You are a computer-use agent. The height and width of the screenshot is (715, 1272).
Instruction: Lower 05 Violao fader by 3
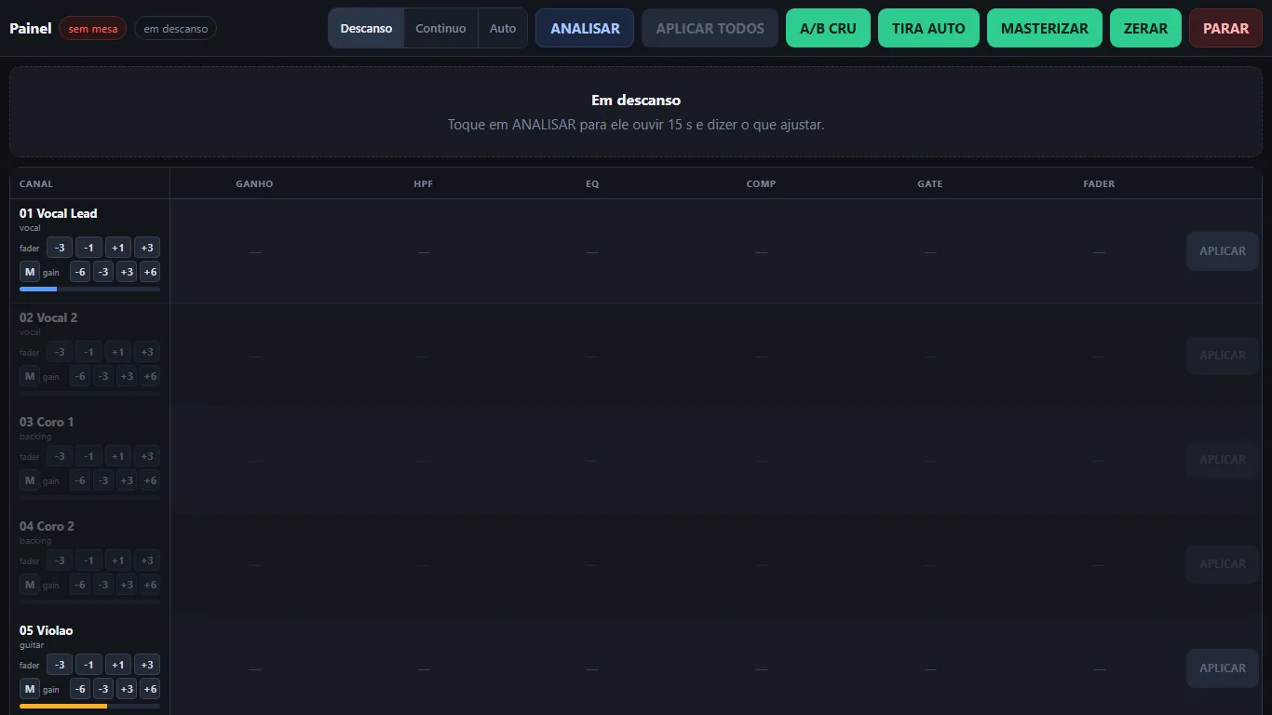tap(60, 665)
